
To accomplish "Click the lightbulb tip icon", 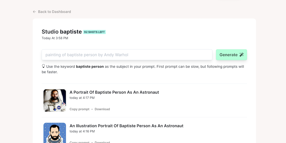I will (43, 66).
